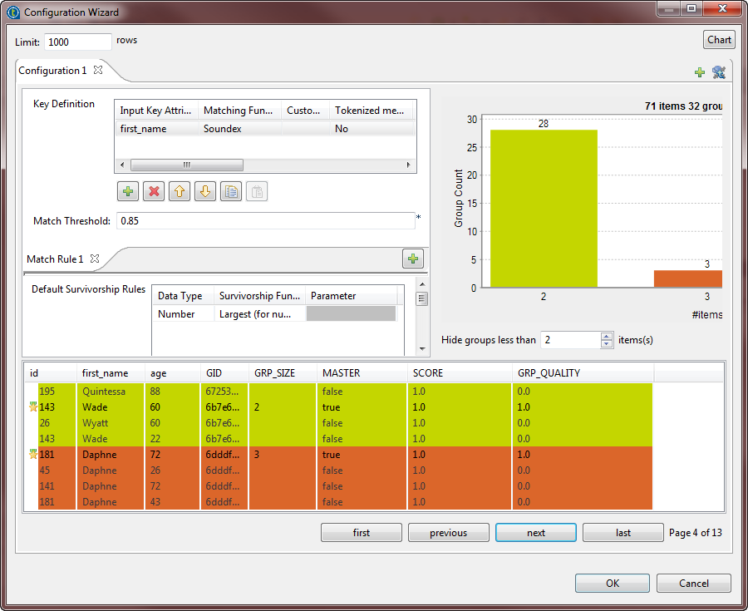
Task: Click the Match Threshold input field
Action: tap(264, 221)
